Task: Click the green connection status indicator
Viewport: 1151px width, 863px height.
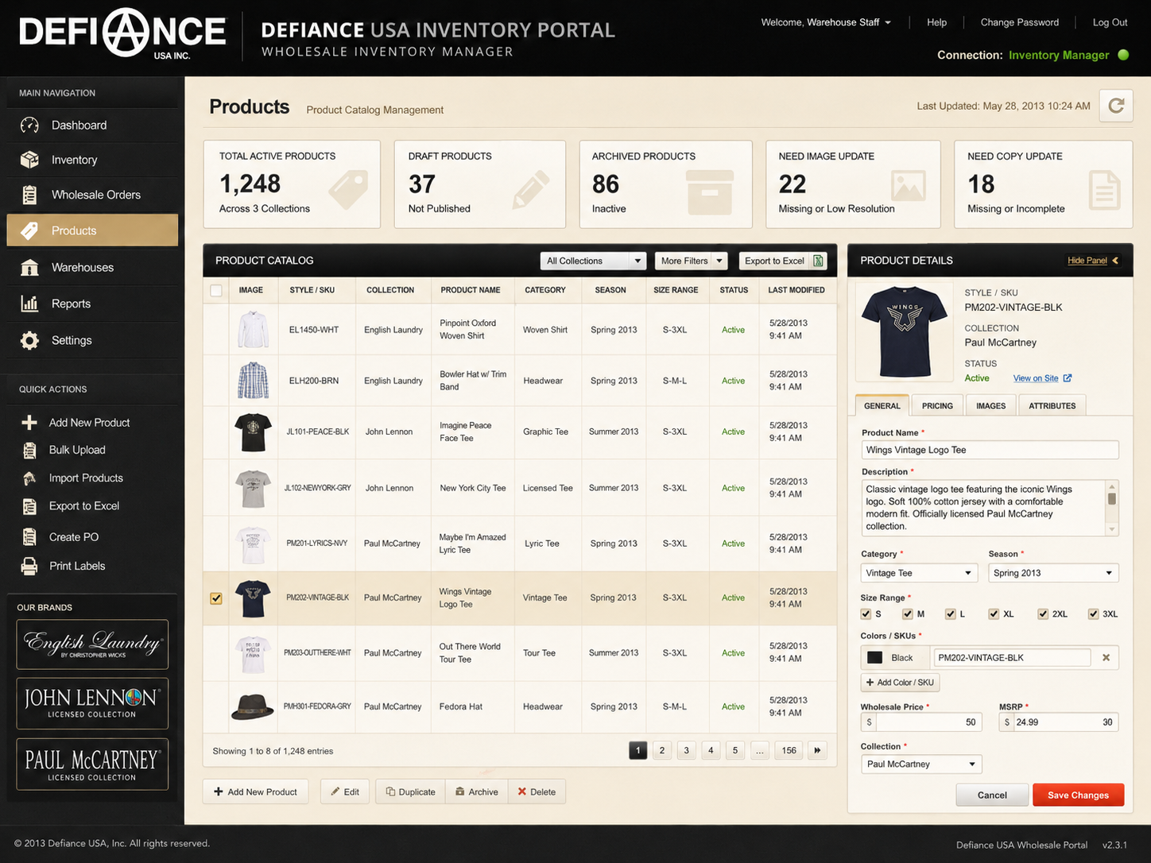Action: coord(1123,55)
